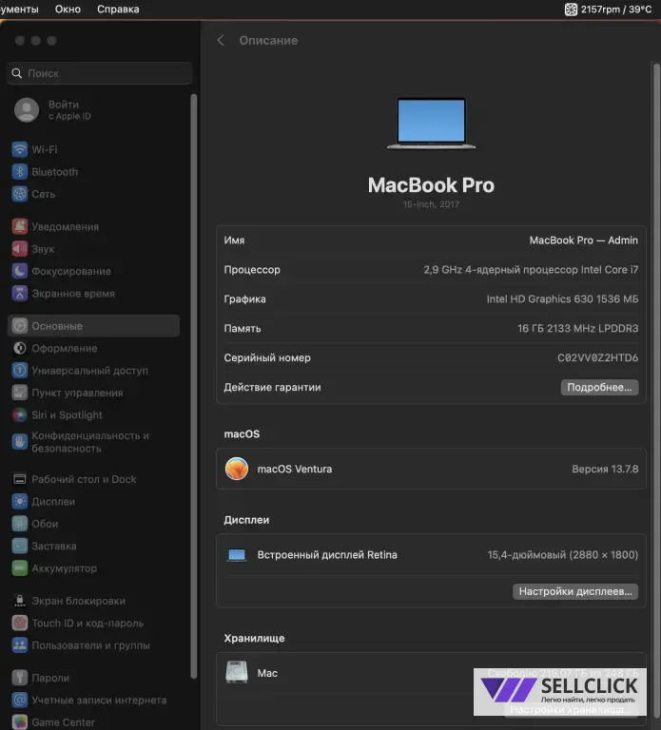Click Универсальный доступ accessibility icon
The image size is (661, 730).
[x=20, y=371]
